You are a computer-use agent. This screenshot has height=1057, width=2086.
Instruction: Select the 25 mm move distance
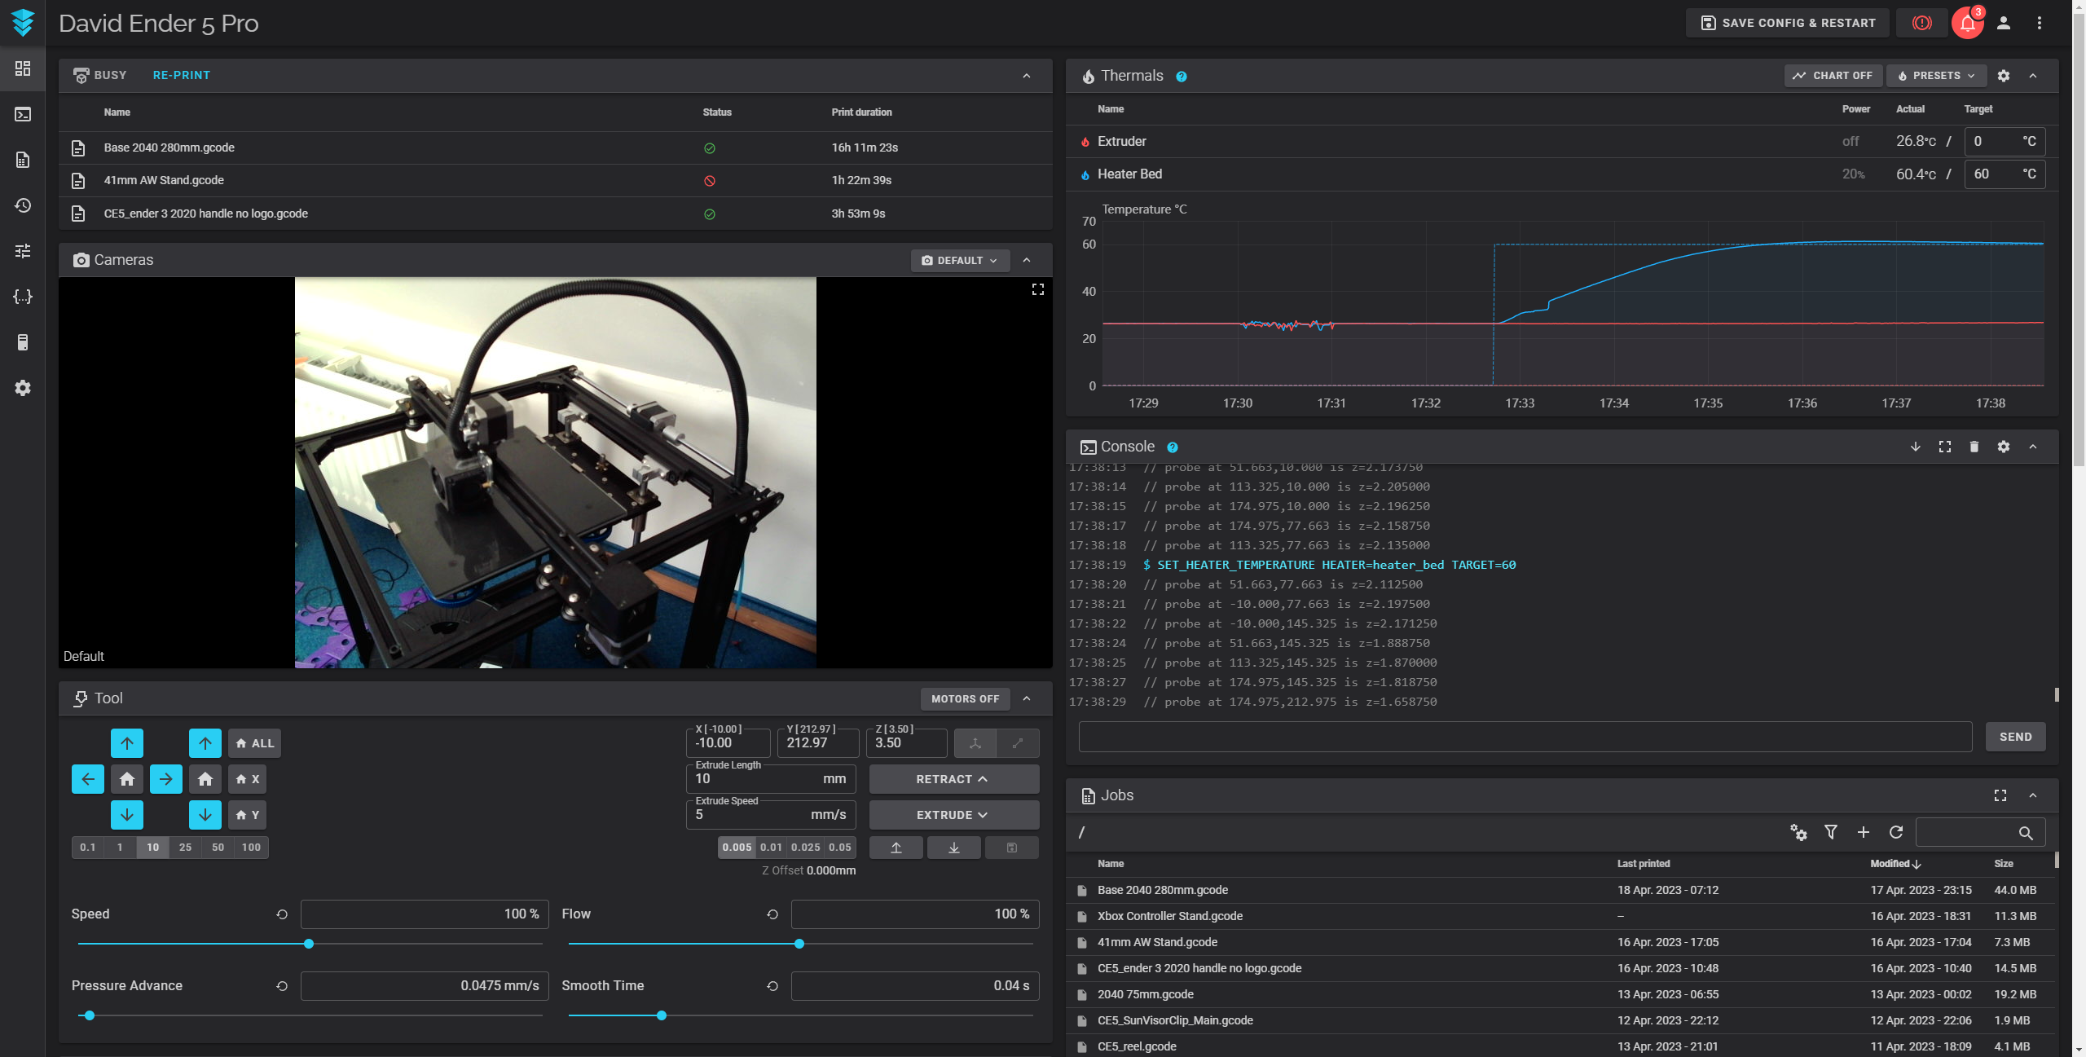[185, 848]
